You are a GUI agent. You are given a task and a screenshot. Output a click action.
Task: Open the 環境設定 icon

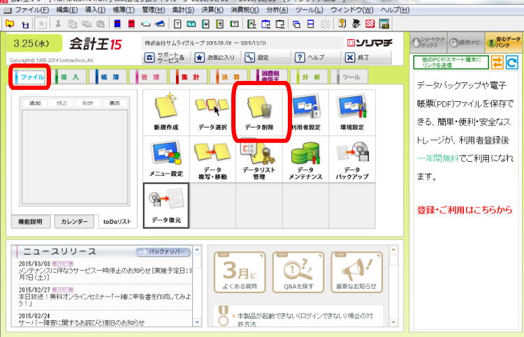tap(352, 112)
